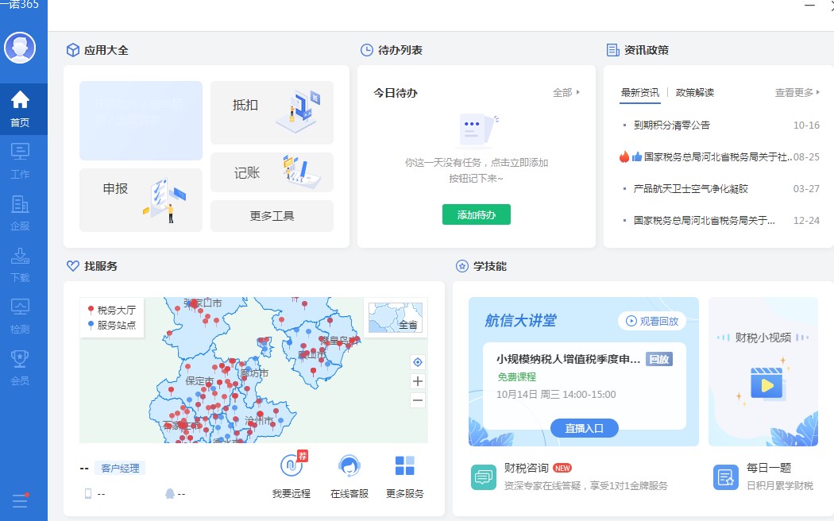
Task: Switch to 最新资讯 tab
Action: pyautogui.click(x=640, y=92)
